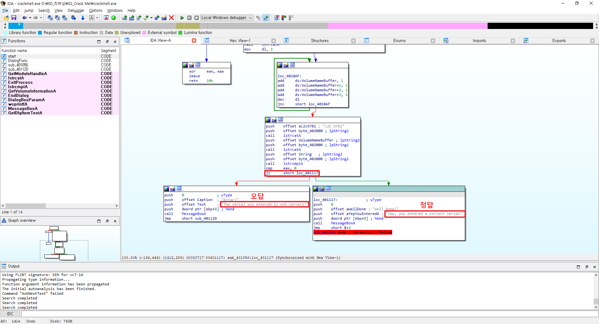This screenshot has height=324, width=599.
Task: Click the search next binoculars arrow icon
Action: [x=74, y=18]
